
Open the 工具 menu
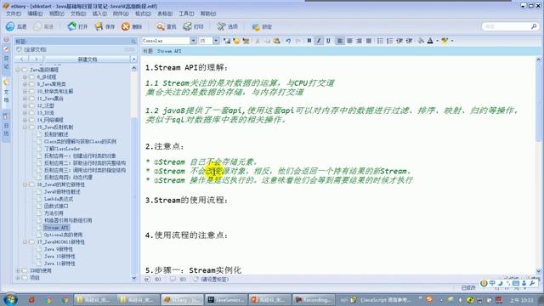pyautogui.click(x=186, y=14)
